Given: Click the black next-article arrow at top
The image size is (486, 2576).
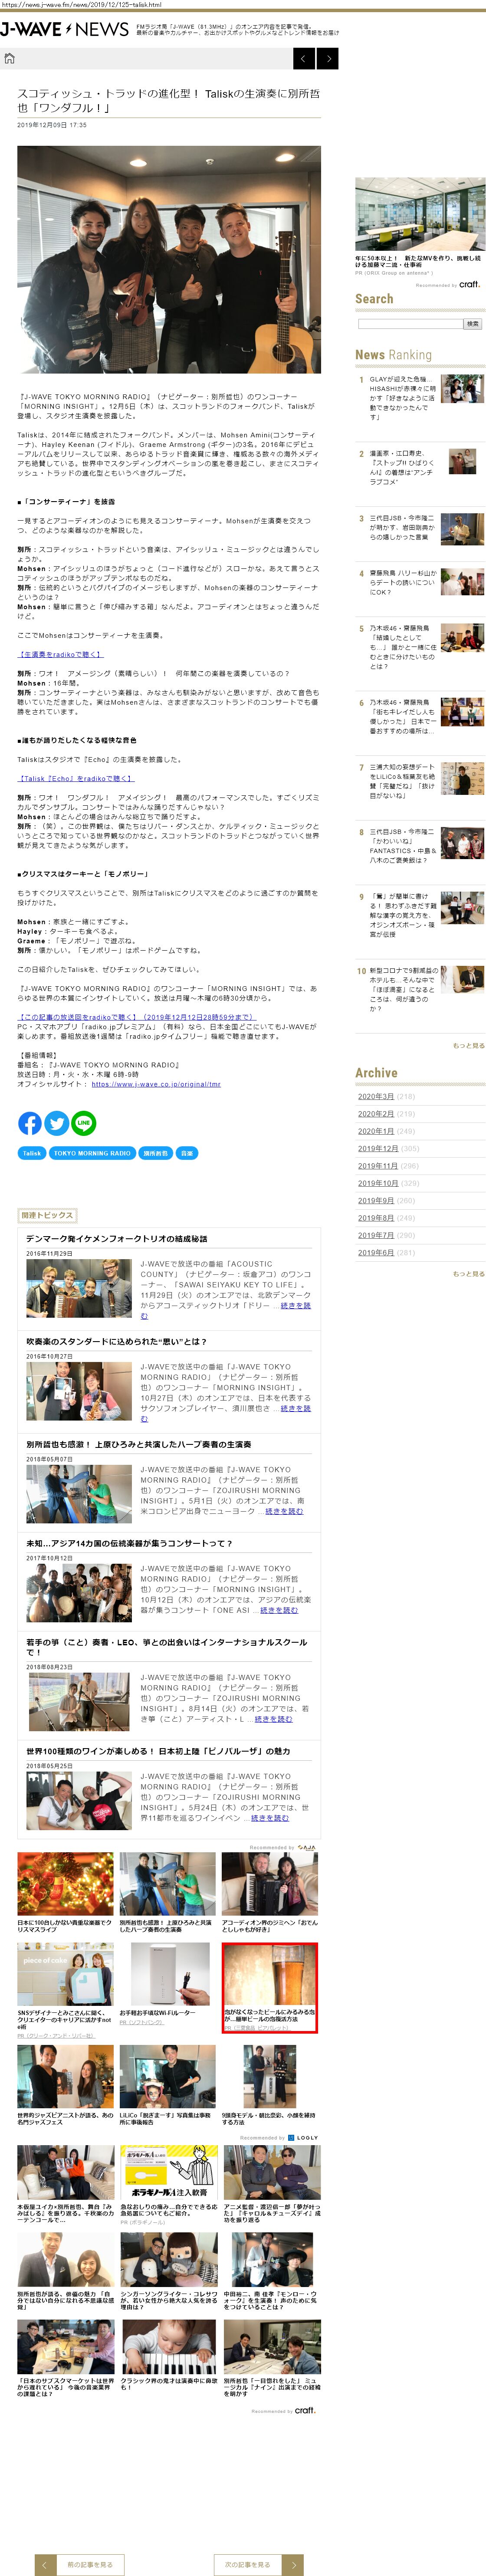Looking at the screenshot, I should click(x=327, y=59).
